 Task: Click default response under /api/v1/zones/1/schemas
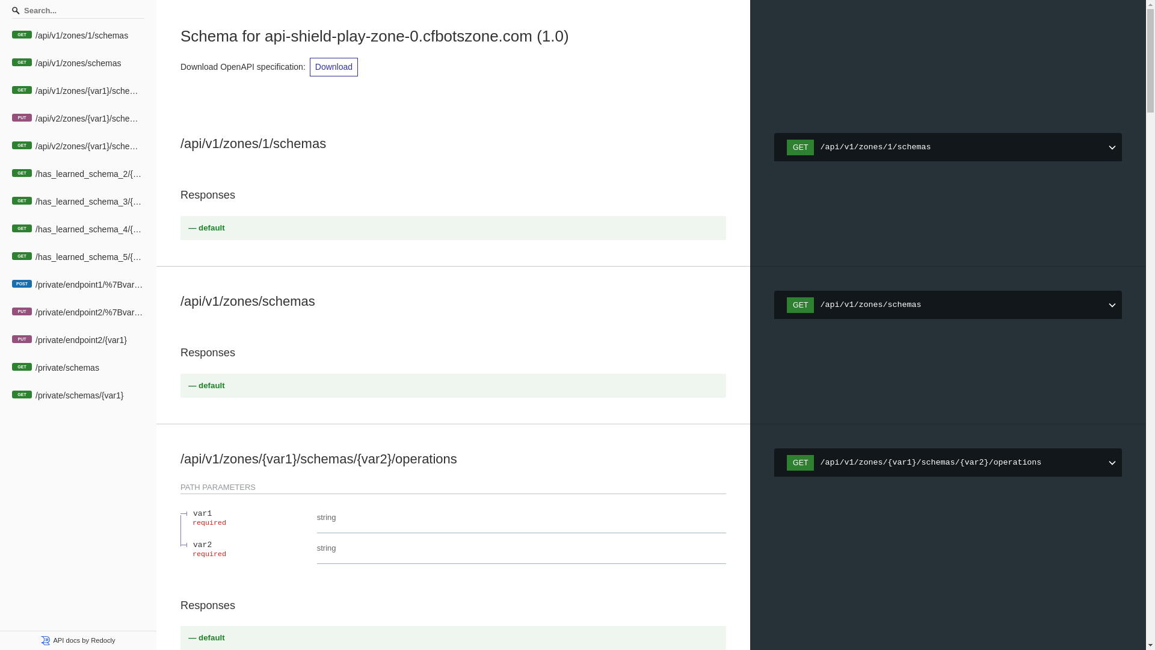coord(453,228)
